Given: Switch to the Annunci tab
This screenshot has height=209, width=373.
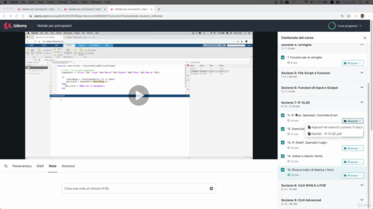Looking at the screenshot, I should tap(68, 166).
